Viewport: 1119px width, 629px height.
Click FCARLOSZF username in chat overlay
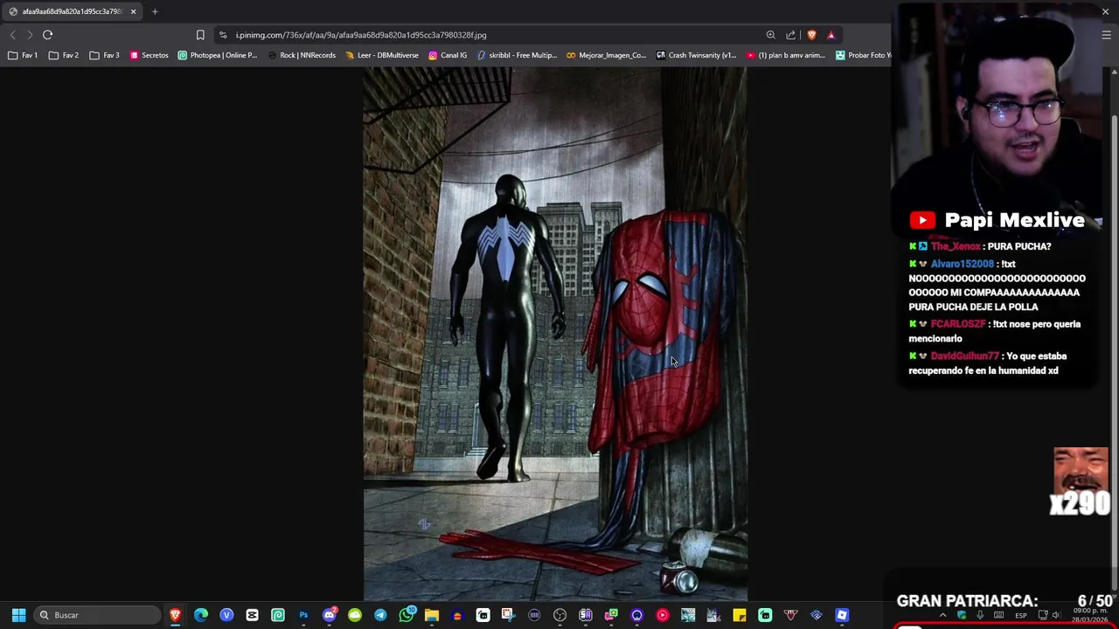[x=958, y=324]
